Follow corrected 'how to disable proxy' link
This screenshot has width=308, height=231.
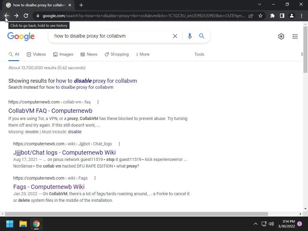97,81
